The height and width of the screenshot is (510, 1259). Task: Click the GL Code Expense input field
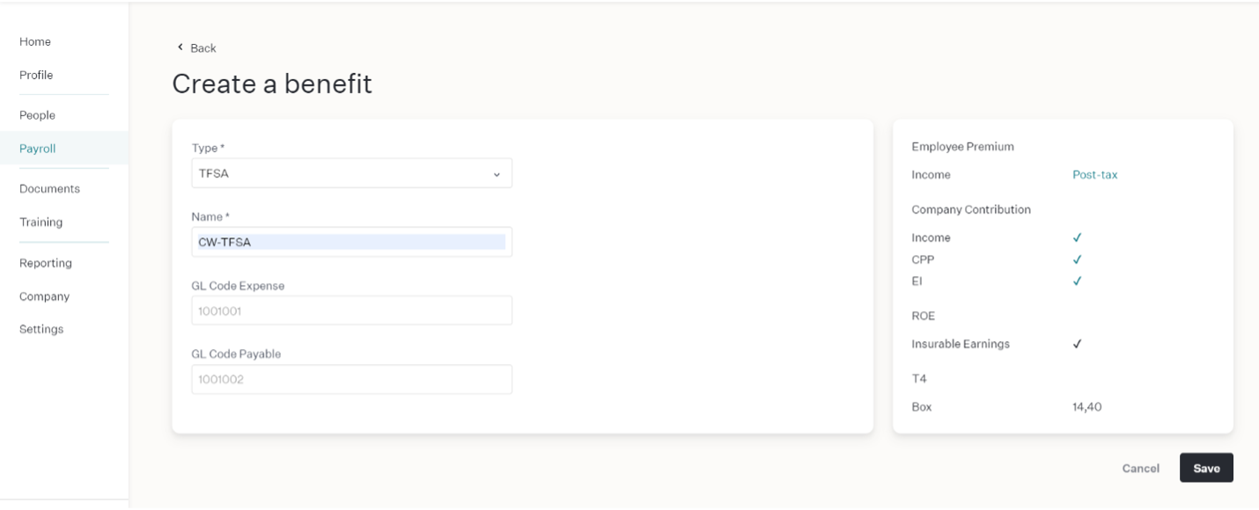pyautogui.click(x=351, y=310)
